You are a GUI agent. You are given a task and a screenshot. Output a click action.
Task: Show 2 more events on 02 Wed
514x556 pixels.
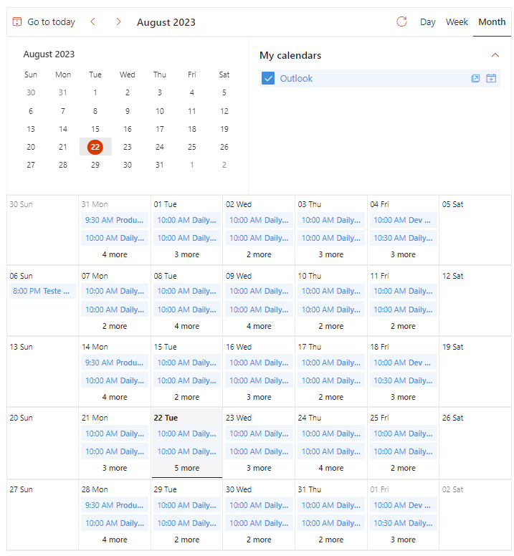point(259,254)
